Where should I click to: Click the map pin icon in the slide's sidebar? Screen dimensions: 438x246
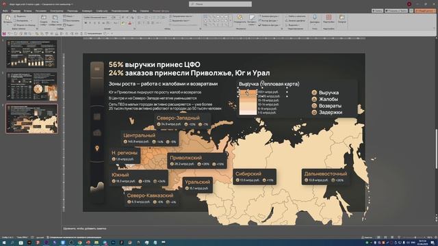[x=97, y=148]
